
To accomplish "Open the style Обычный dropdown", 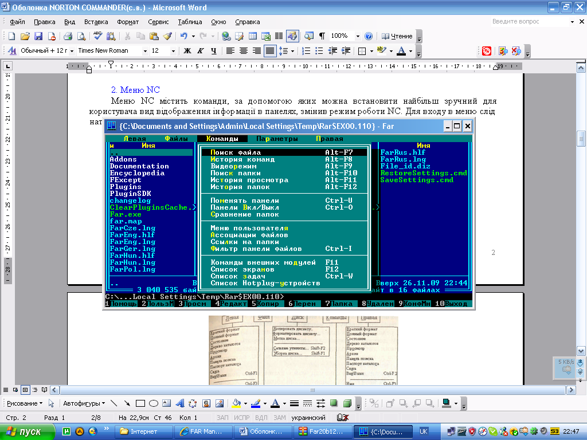I will tap(72, 51).
